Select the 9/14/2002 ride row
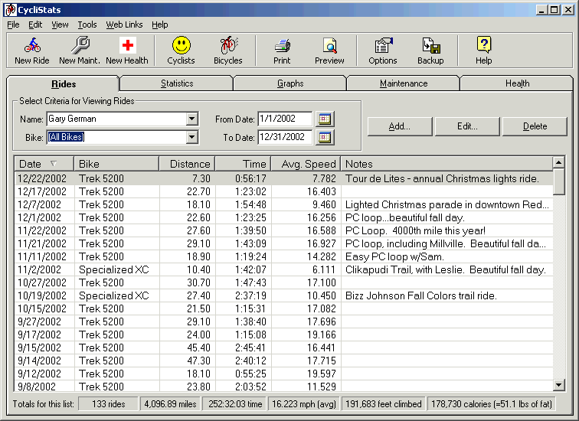 pyautogui.click(x=283, y=361)
